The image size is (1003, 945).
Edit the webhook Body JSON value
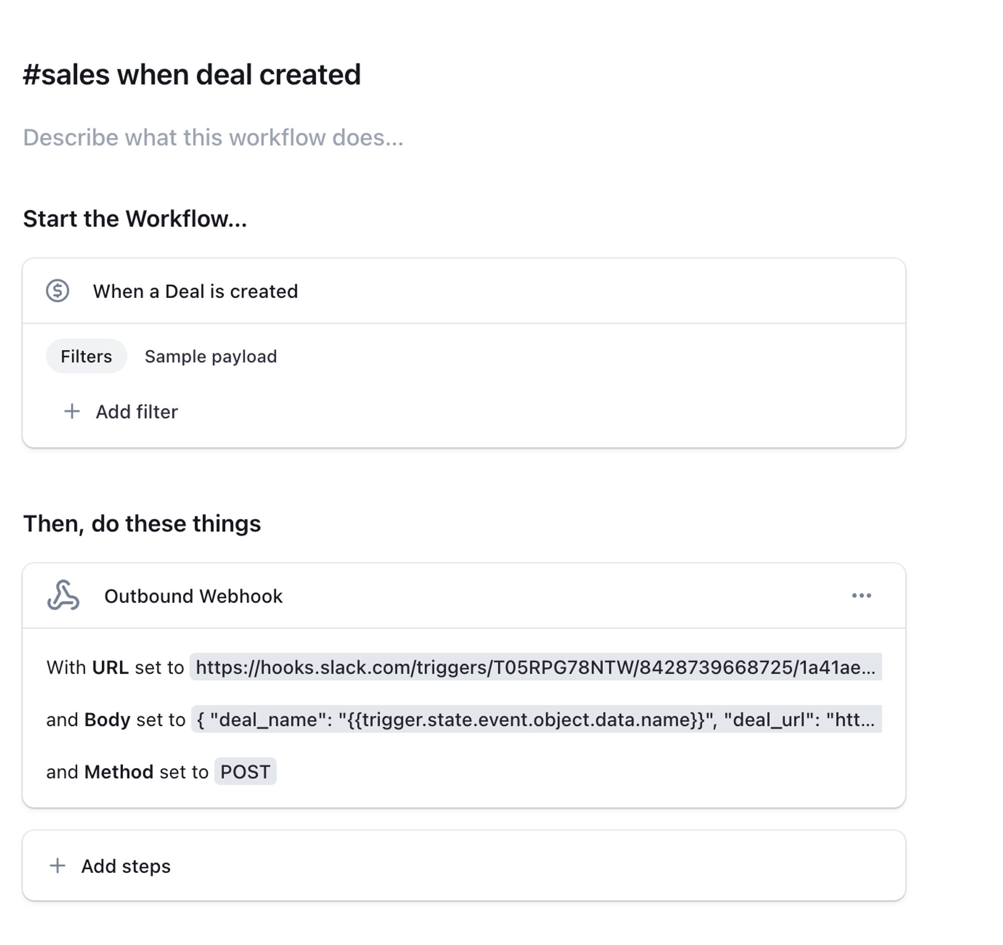pos(536,719)
